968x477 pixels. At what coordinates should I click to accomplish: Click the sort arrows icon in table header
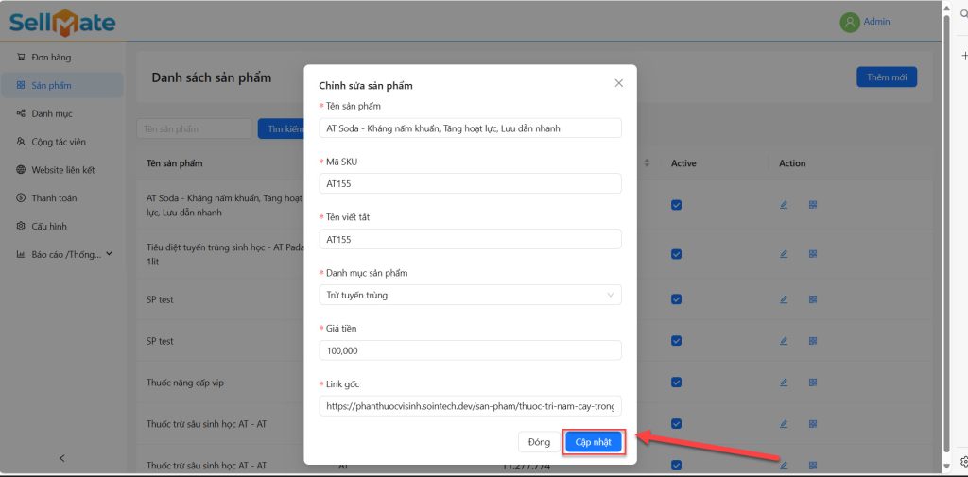[x=647, y=163]
